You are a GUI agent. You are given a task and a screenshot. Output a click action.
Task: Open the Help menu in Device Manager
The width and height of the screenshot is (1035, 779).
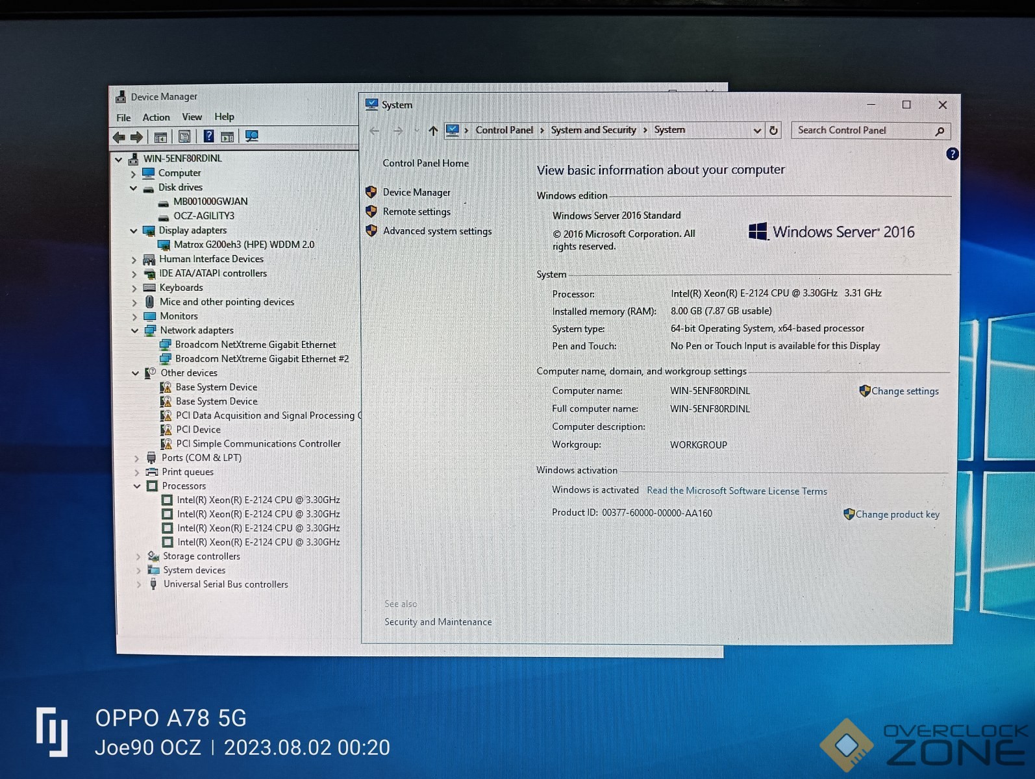(224, 117)
